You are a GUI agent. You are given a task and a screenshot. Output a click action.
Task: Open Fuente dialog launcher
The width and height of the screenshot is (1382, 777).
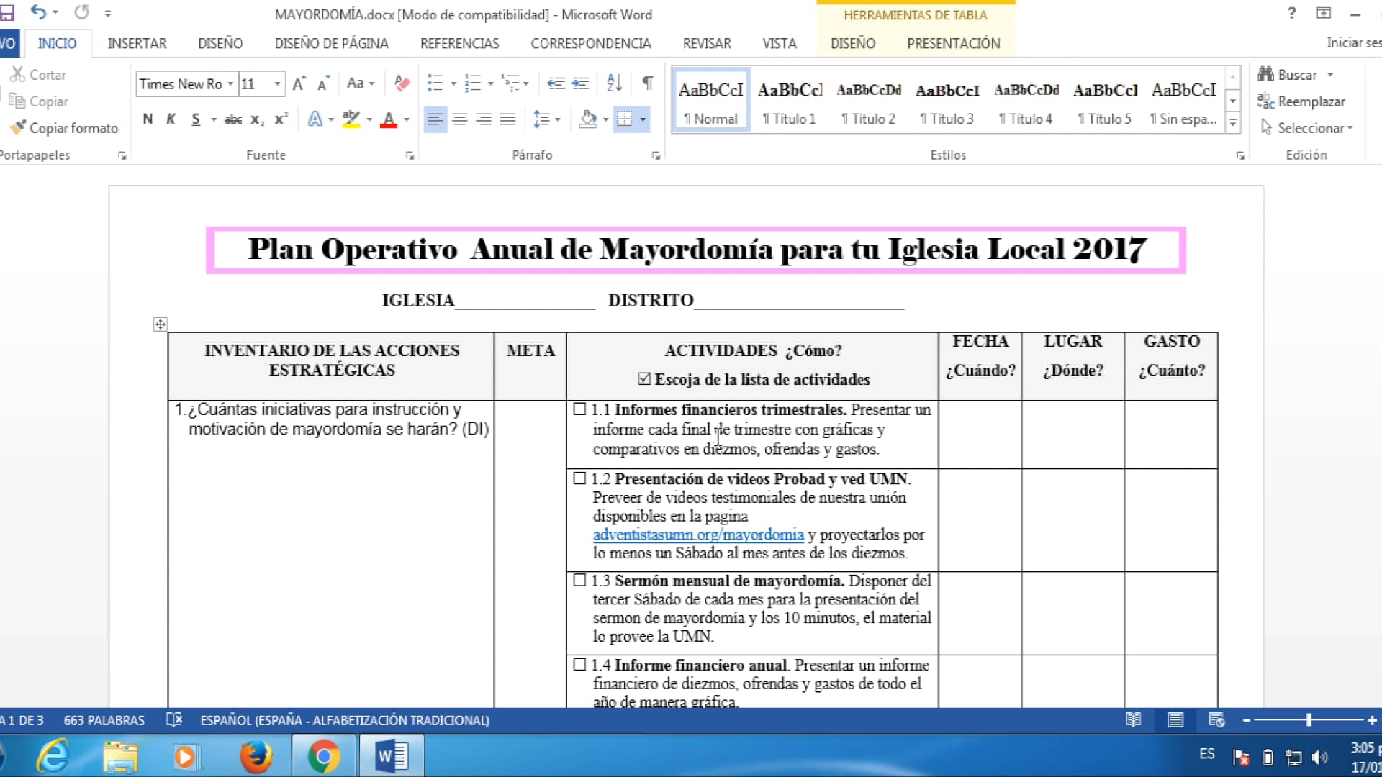(410, 155)
